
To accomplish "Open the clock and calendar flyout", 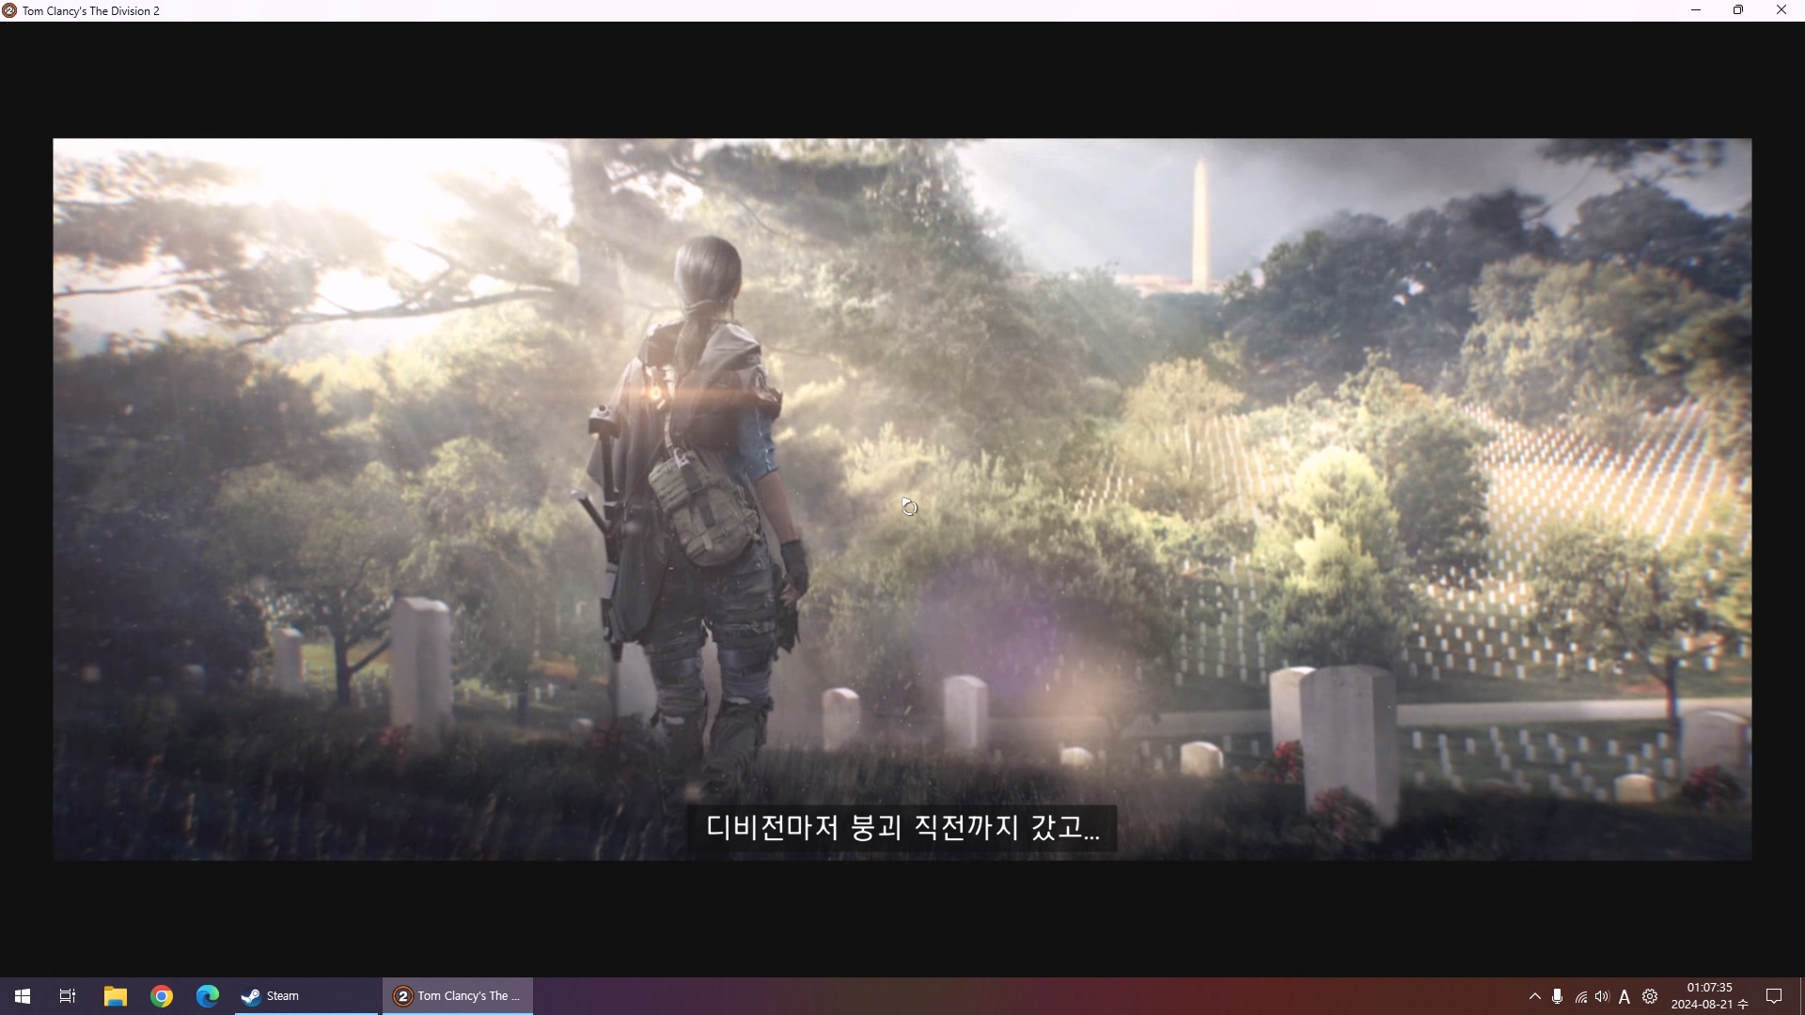I will (x=1709, y=996).
